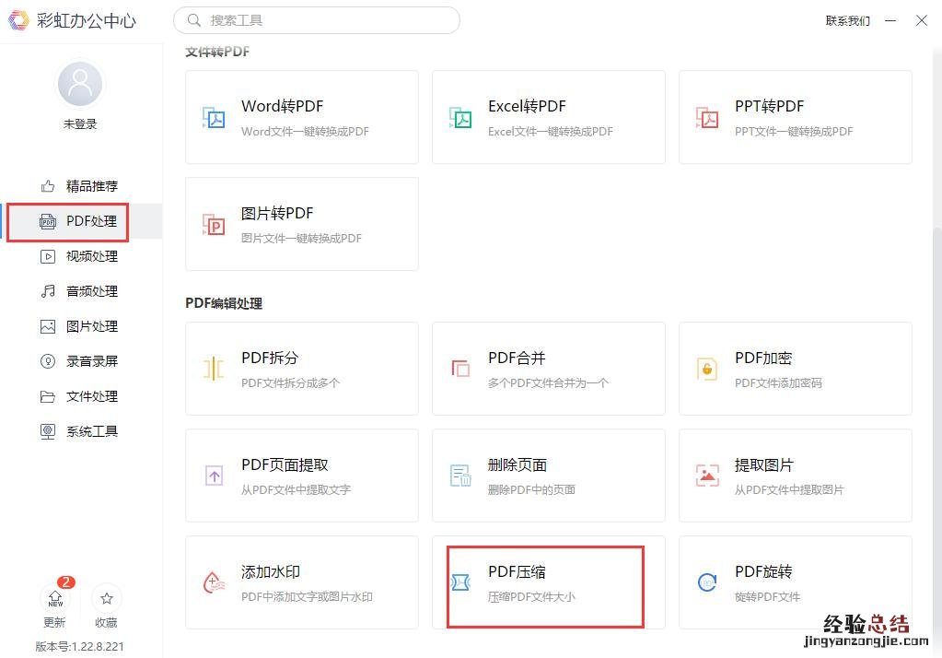Click the 联系我们 link
Image resolution: width=942 pixels, height=658 pixels.
847,21
